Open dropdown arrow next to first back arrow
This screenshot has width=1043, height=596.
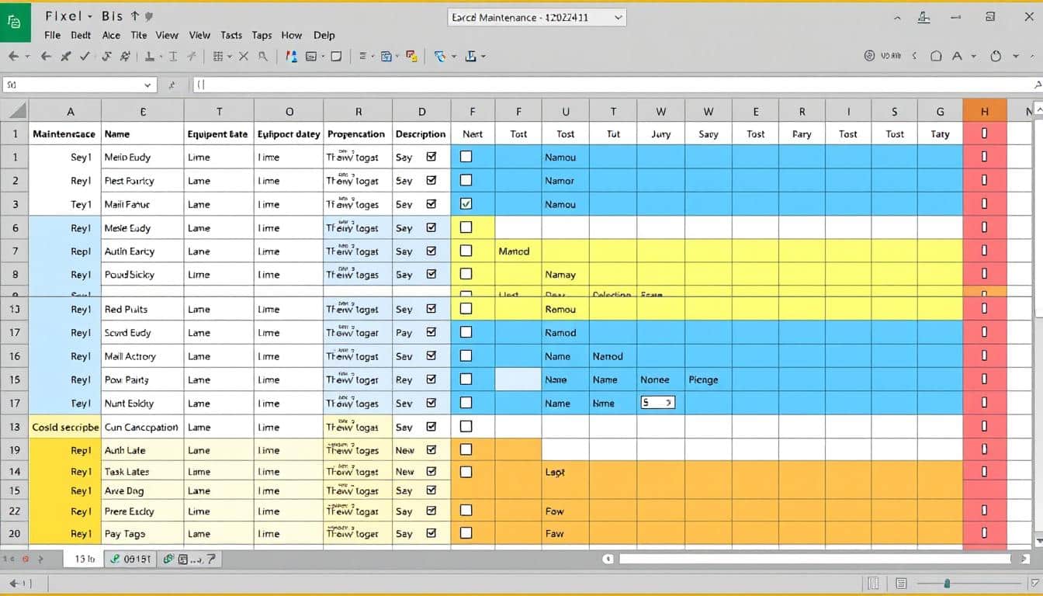click(x=27, y=57)
